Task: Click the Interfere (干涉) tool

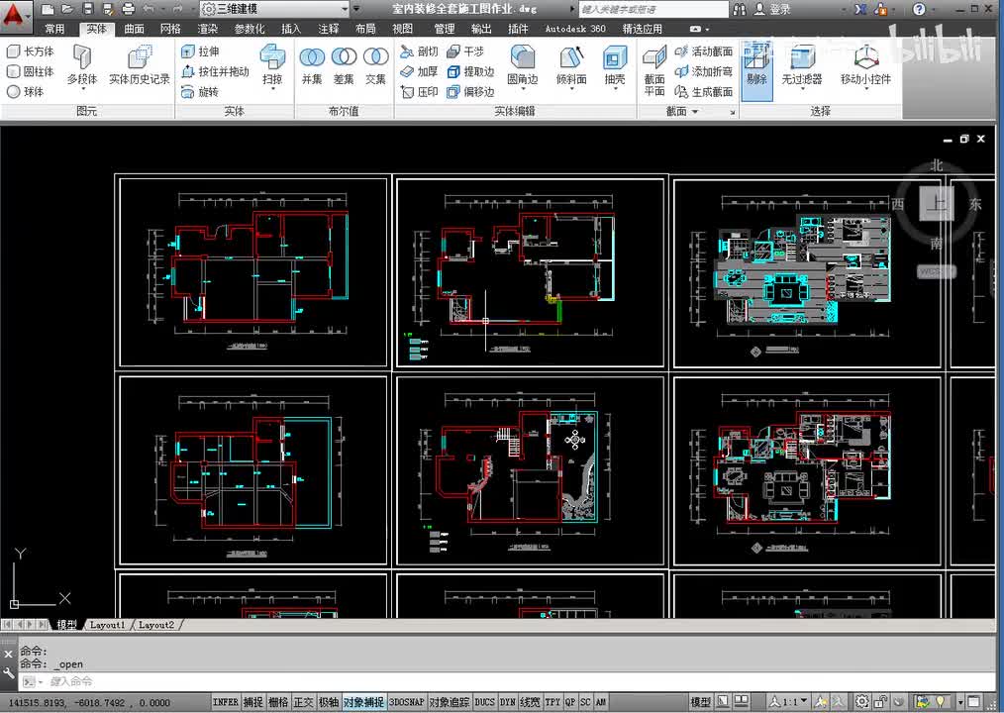Action: click(465, 51)
